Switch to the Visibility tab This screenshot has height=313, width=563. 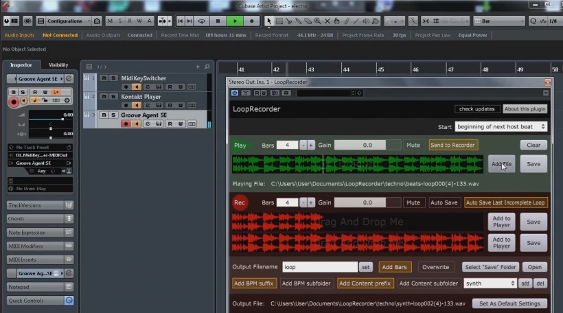coord(58,65)
